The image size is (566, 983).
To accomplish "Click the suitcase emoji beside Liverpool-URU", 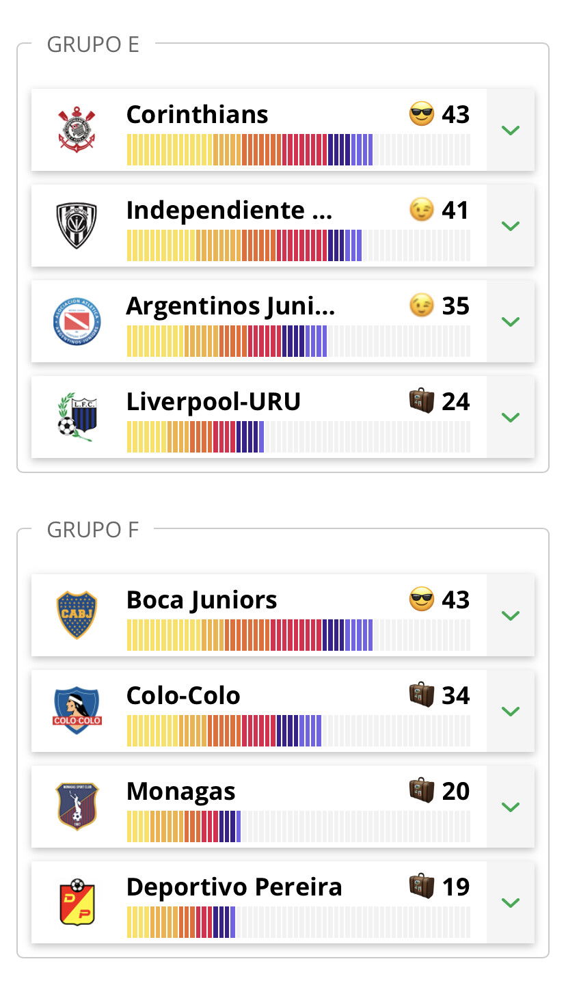I will coord(422,401).
